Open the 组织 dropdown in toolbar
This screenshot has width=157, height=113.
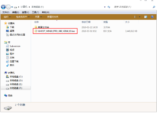7,17
